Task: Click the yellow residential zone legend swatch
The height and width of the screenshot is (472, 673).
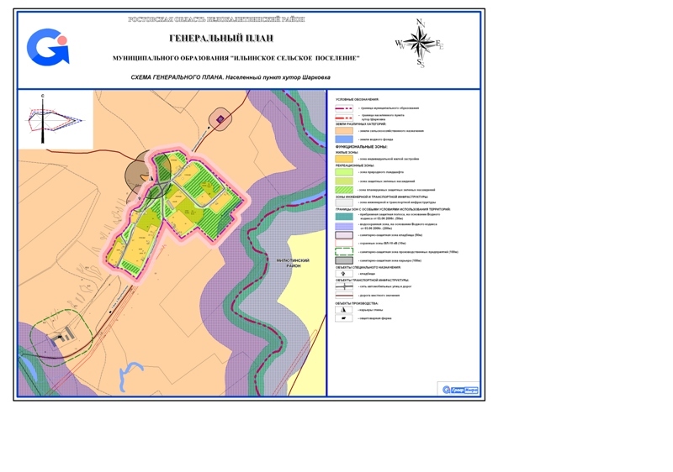Action: tap(344, 159)
